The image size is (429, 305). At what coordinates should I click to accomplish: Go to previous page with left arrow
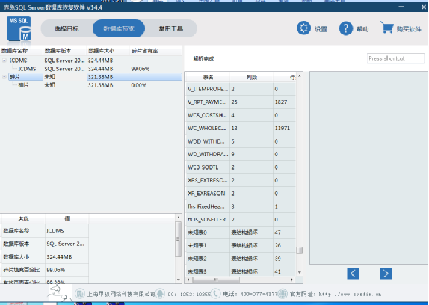[353, 274]
